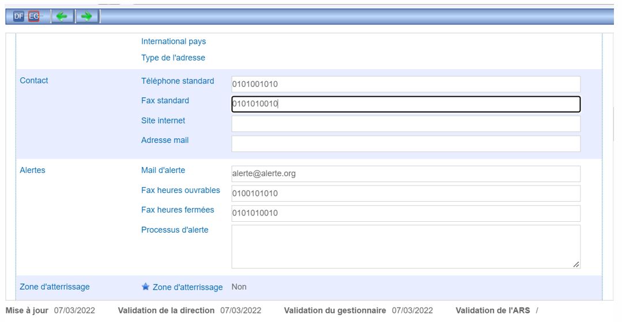Click the Type de l'adresse label
Image resolution: width=622 pixels, height=322 pixels.
click(173, 58)
